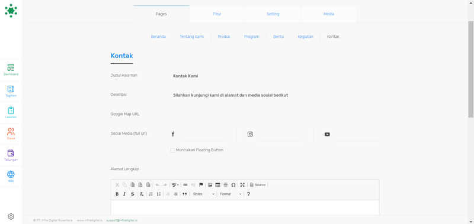Click the green app logo
474x224 pixels.
11,11
